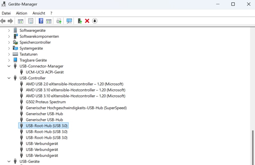The image size is (255, 165).
Task: Select G502 Proteus Spectrum device
Action: [46, 102]
